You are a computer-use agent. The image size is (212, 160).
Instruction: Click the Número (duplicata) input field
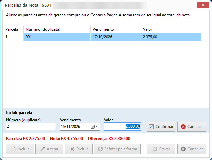(31, 126)
